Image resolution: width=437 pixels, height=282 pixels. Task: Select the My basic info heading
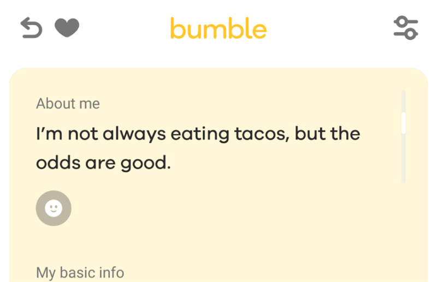[80, 273]
